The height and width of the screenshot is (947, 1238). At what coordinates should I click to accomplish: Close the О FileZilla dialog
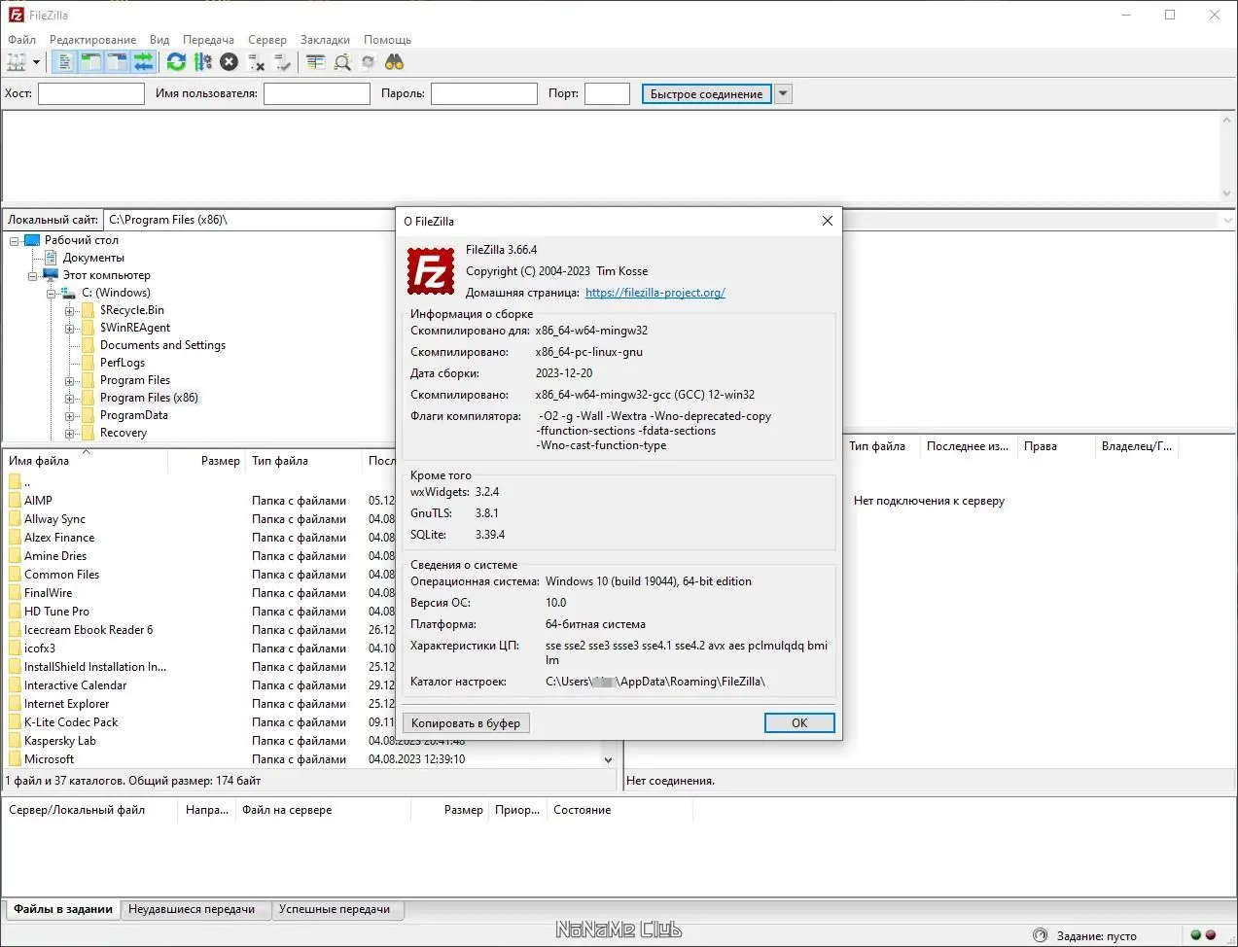pos(828,221)
